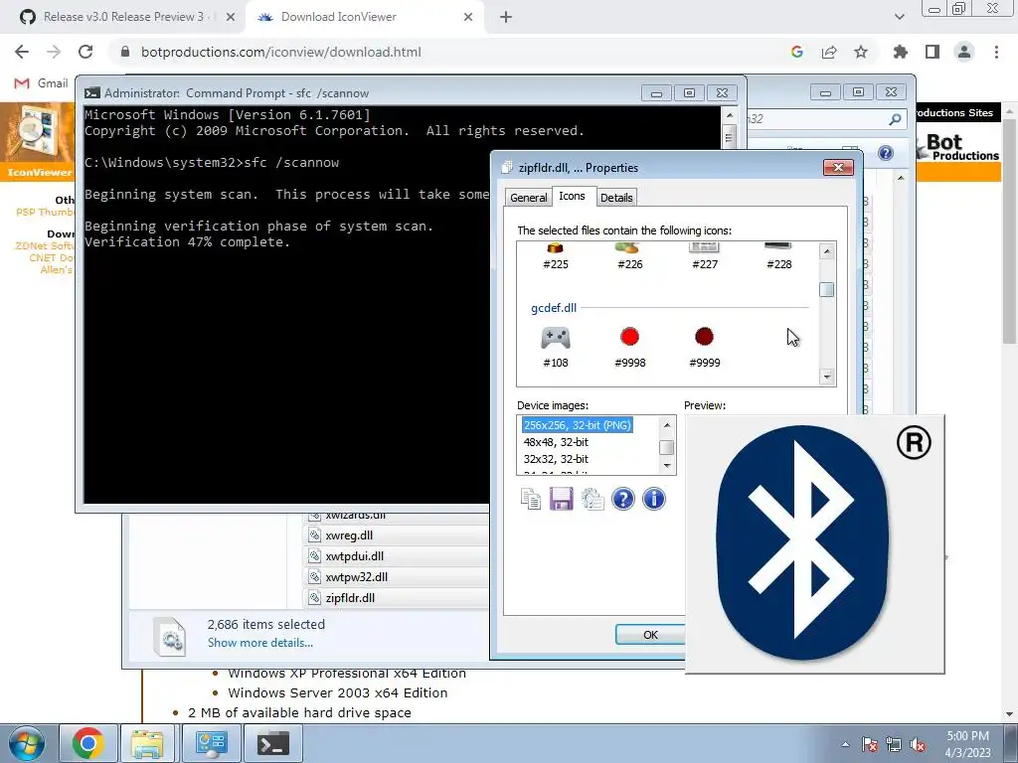Click Command Prompt scroll up arrow
Viewport: 1018px width, 763px height.
729,115
